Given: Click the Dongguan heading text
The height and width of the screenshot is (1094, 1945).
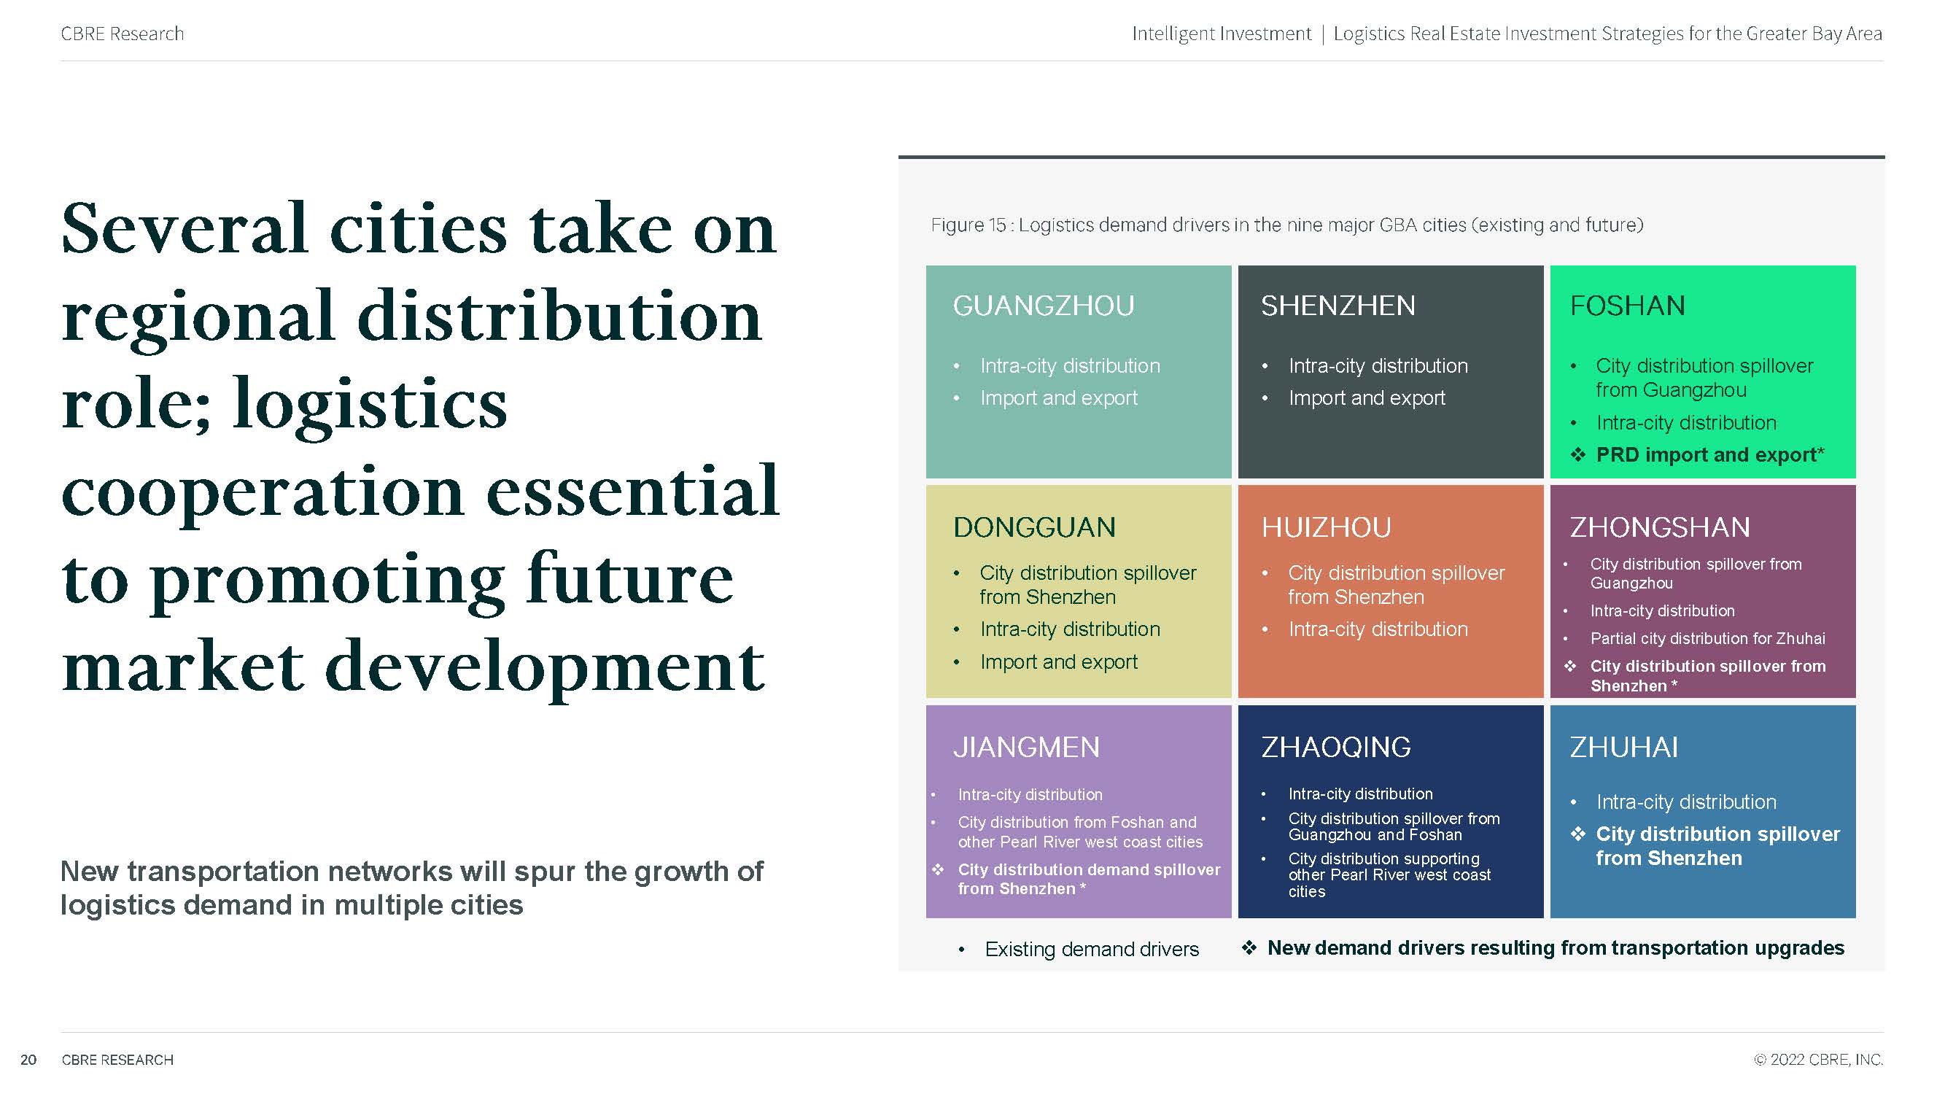Looking at the screenshot, I should (x=1033, y=527).
